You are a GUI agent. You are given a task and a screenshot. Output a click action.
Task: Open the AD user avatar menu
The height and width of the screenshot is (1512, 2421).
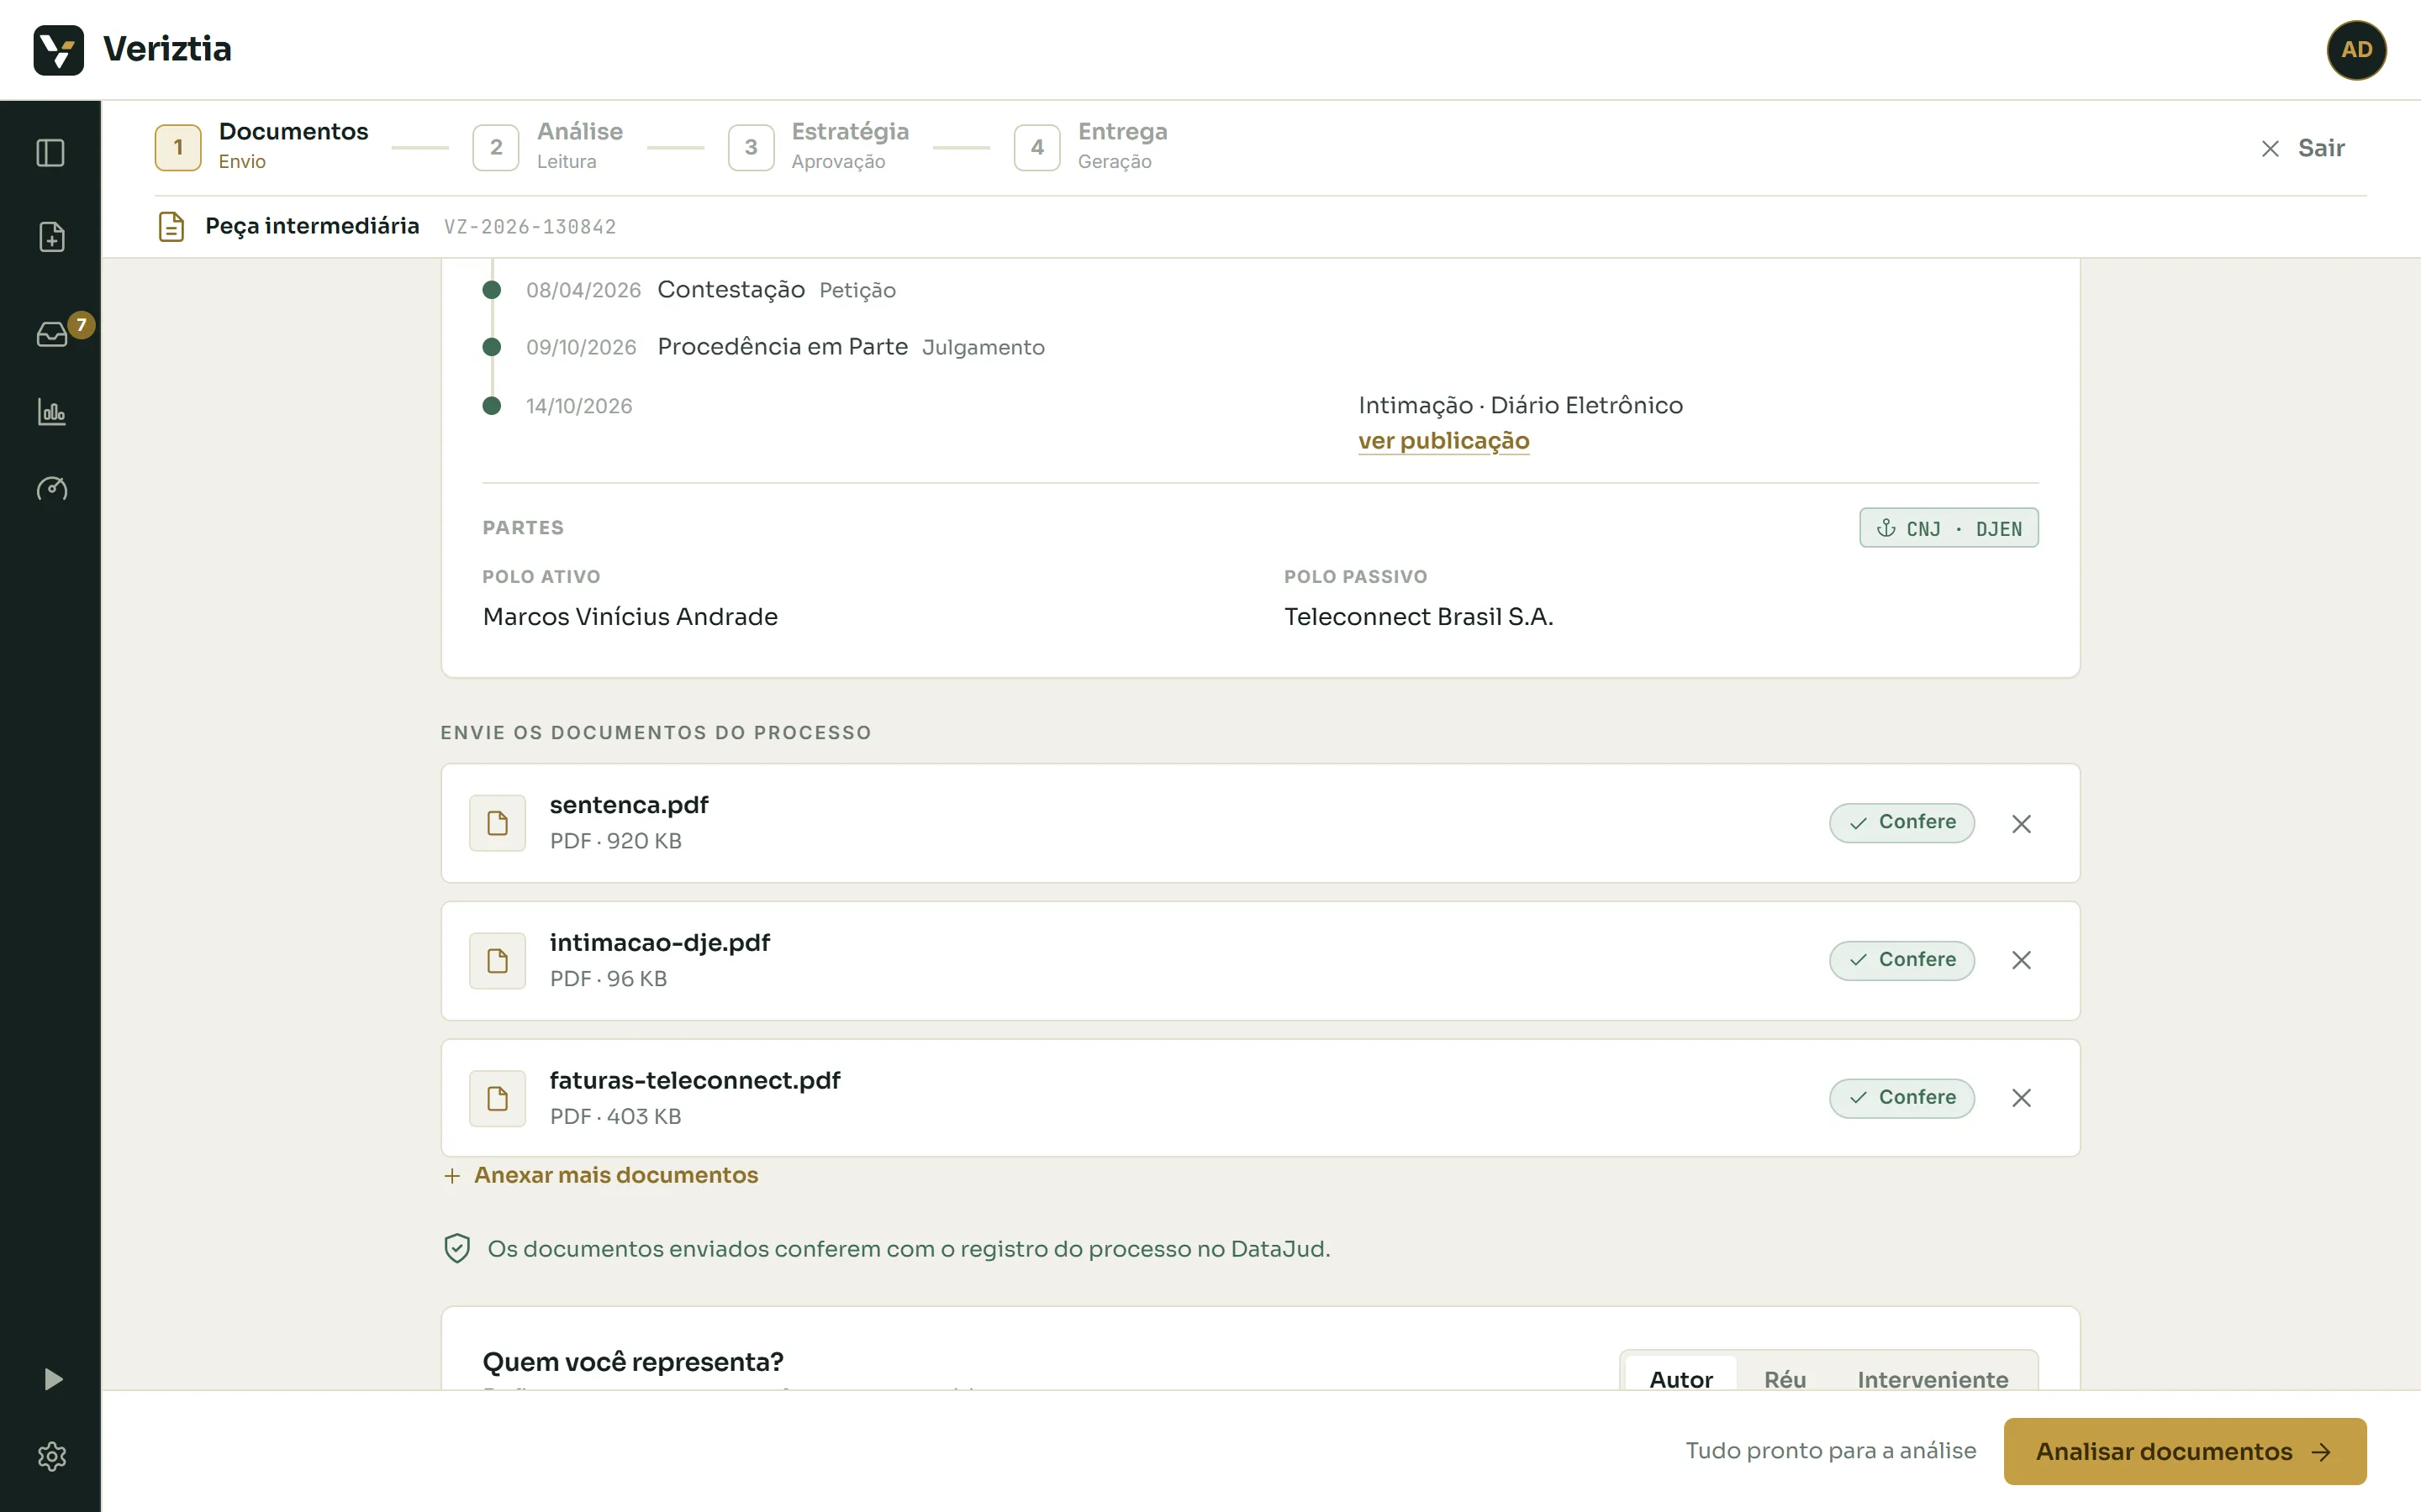[x=2356, y=50]
